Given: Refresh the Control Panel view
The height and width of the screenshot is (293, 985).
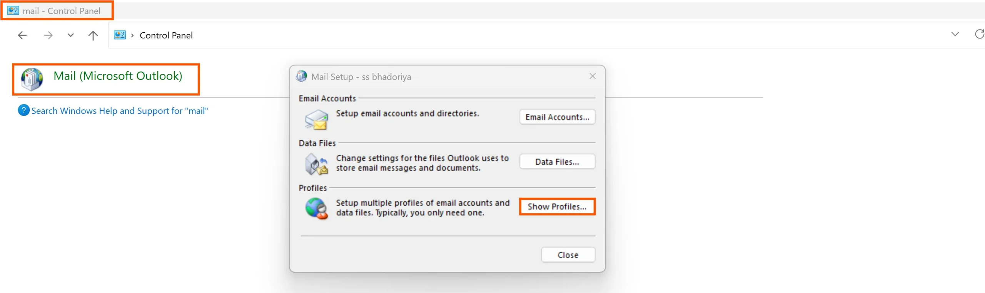Looking at the screenshot, I should click(x=979, y=34).
